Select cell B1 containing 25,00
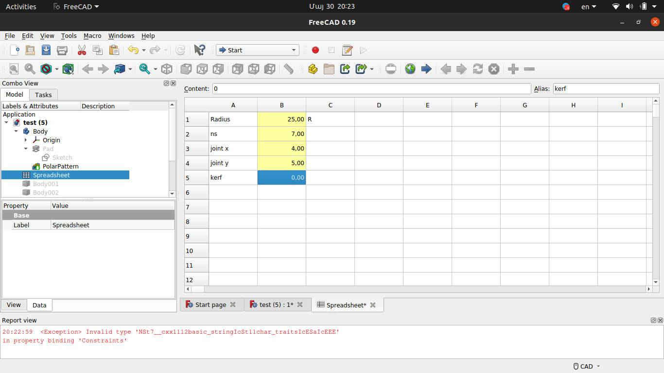The width and height of the screenshot is (664, 373). click(x=282, y=119)
